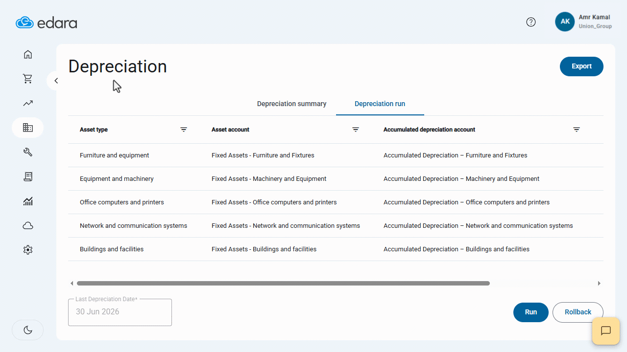
Task: Open the settings gear sidebar icon
Action: coord(28,250)
